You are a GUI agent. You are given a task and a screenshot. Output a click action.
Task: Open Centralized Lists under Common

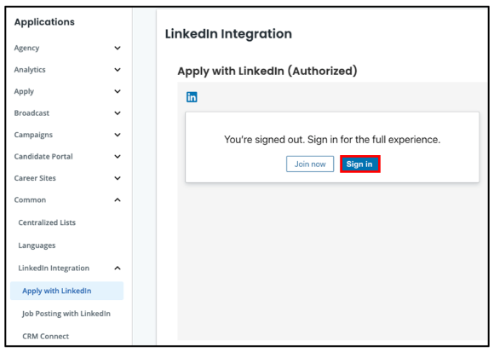(x=47, y=222)
